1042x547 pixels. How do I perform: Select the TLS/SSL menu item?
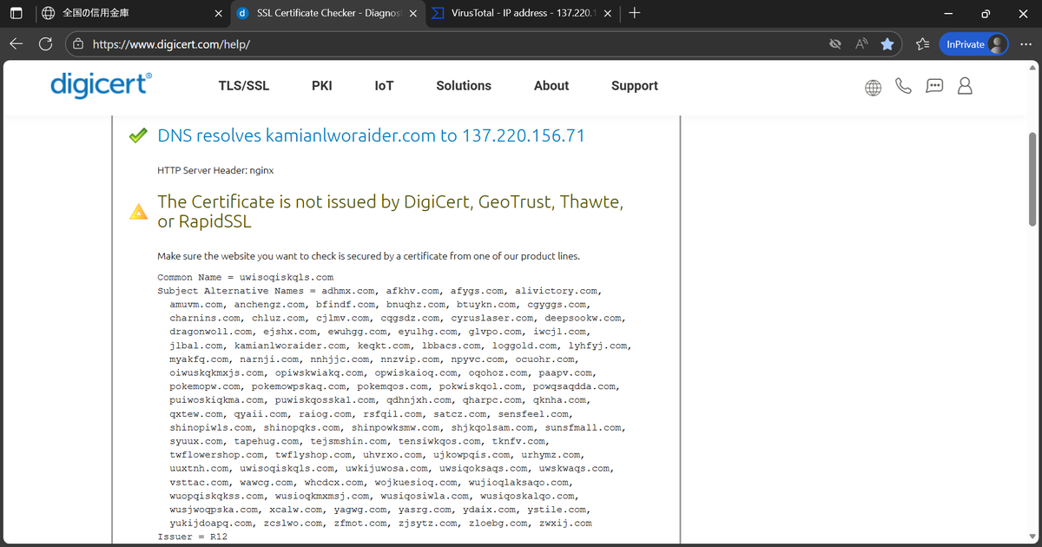(244, 86)
